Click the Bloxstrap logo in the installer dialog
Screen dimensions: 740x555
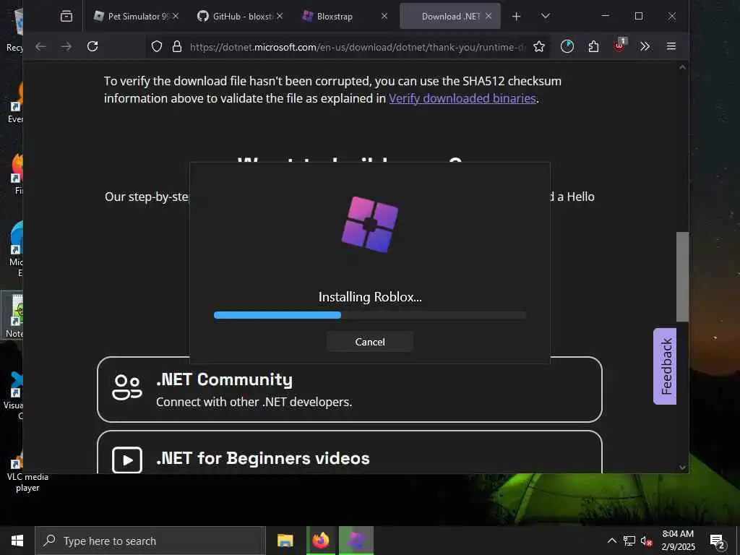pyautogui.click(x=369, y=225)
